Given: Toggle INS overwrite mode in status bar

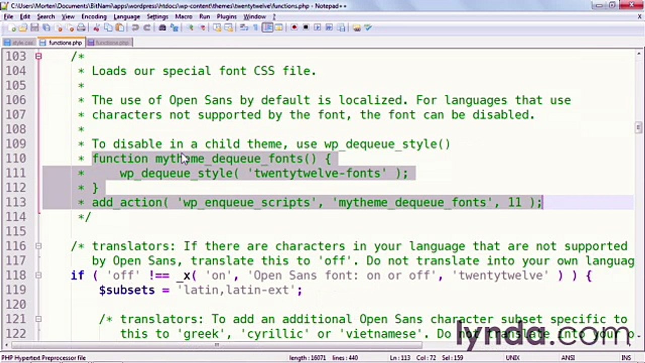Looking at the screenshot, I should click(626, 358).
